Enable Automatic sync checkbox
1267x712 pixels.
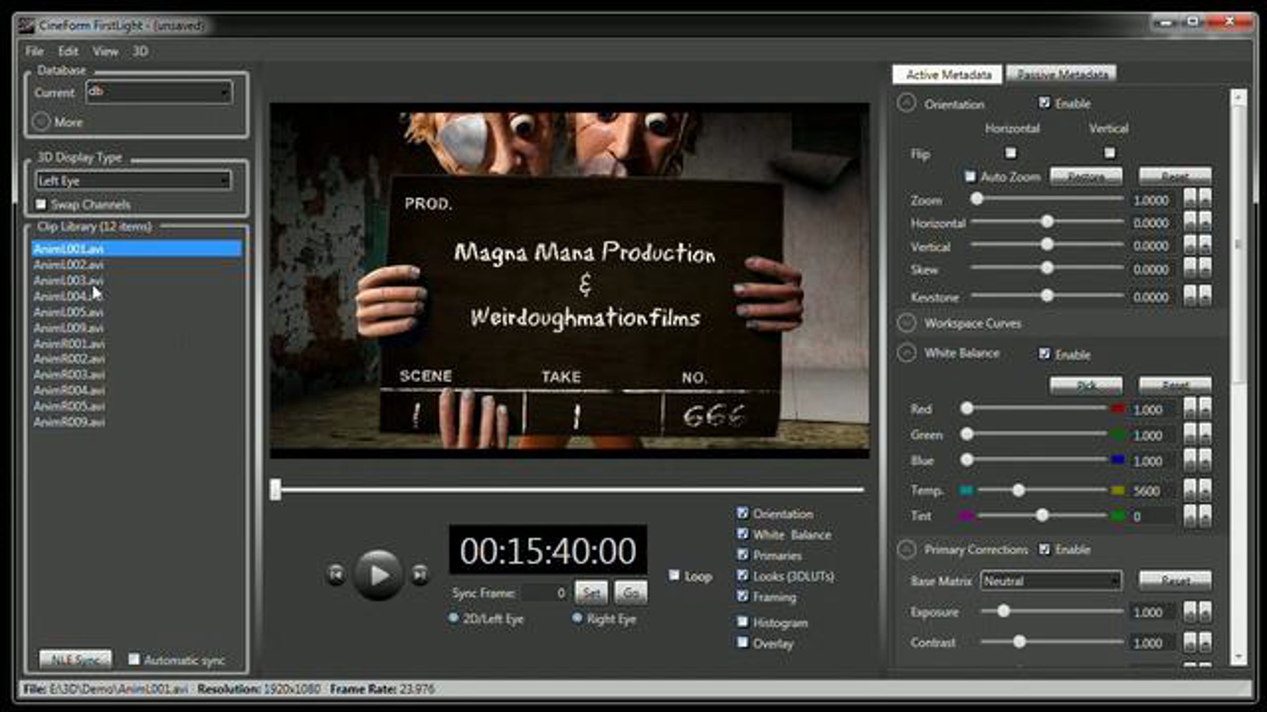tap(134, 659)
